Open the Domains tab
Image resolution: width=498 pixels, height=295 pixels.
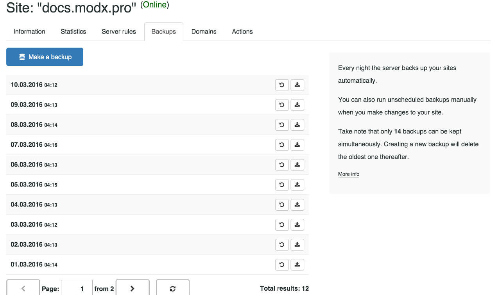coord(204,32)
